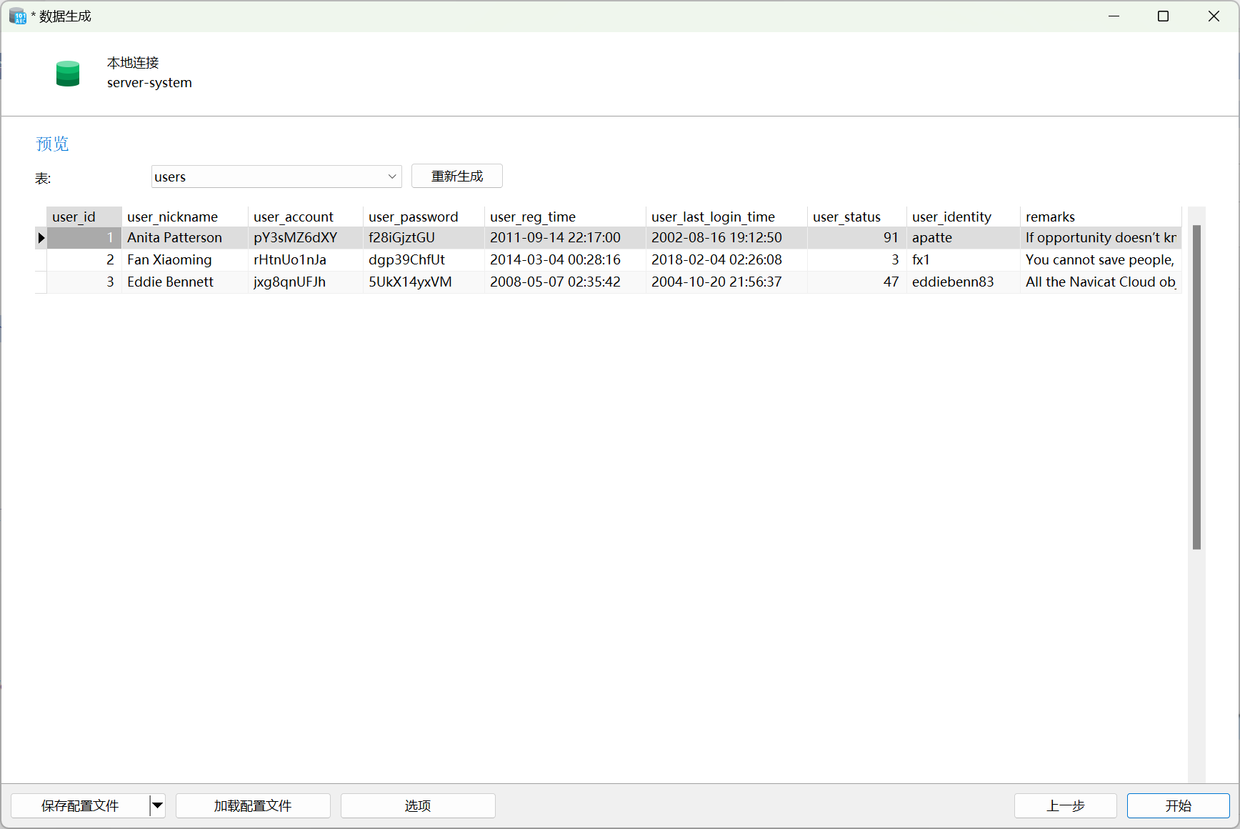Select the user_status column header

[856, 217]
